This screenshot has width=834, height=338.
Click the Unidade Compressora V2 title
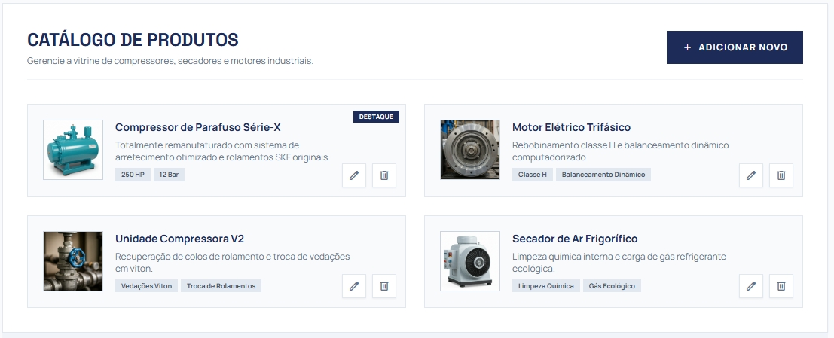180,239
